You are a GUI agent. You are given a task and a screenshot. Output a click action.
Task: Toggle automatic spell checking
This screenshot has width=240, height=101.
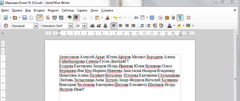76,18
